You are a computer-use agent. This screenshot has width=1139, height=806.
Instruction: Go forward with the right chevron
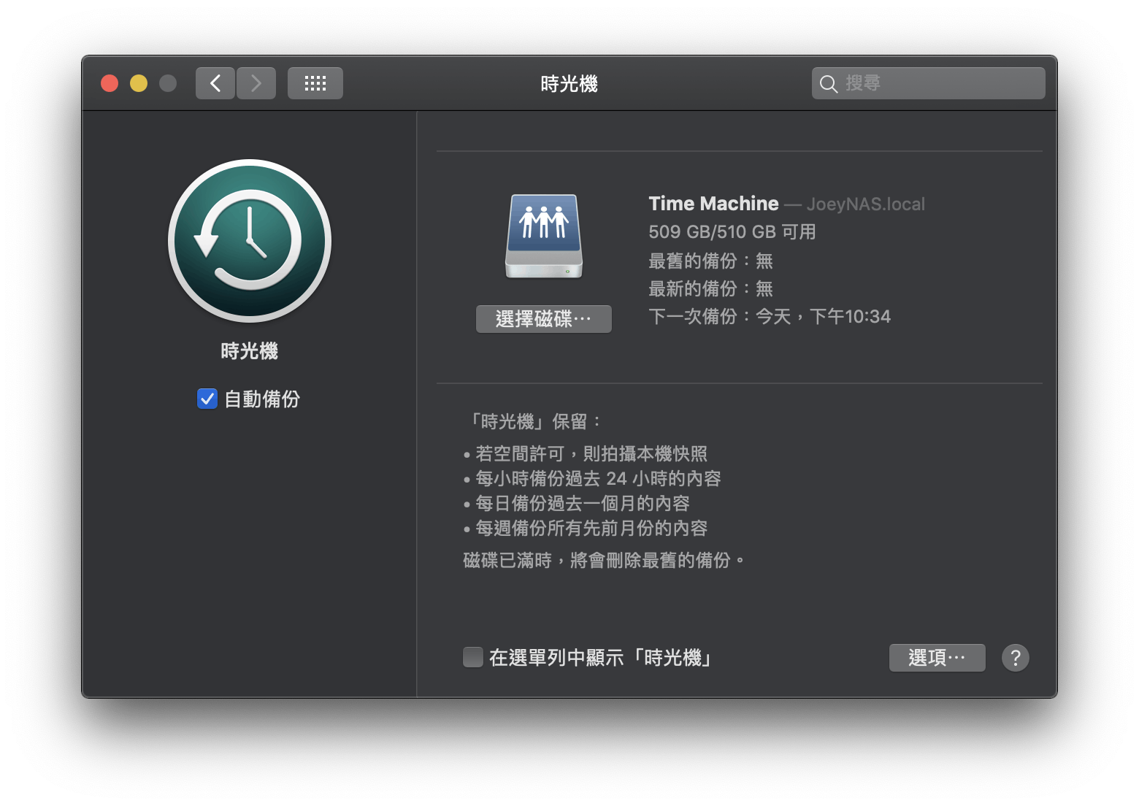[256, 83]
